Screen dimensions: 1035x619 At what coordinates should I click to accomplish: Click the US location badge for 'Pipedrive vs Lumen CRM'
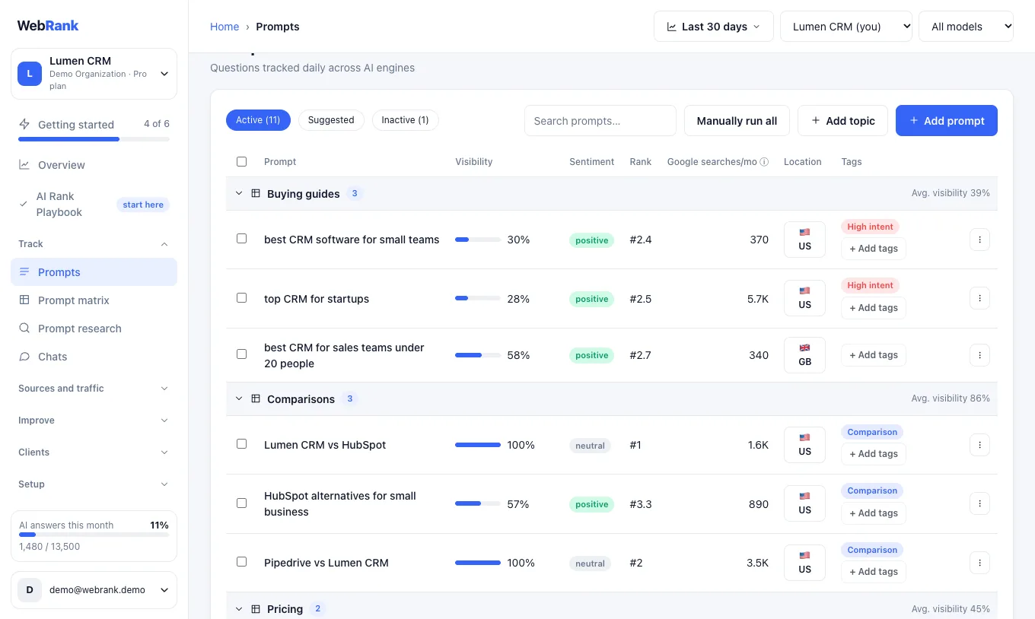[x=804, y=563]
